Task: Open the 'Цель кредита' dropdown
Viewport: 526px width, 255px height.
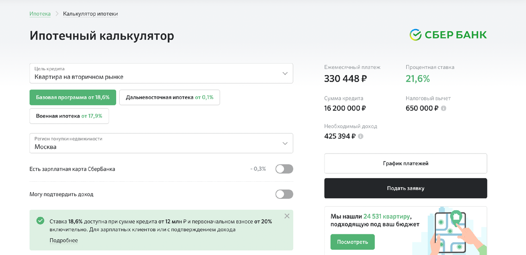Action: [x=161, y=73]
